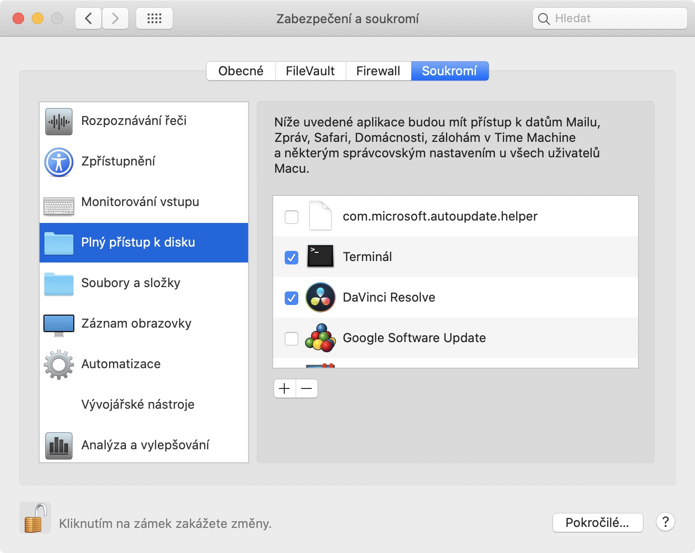Remove selected app with the minus button
This screenshot has width=695, height=553.
(x=306, y=388)
